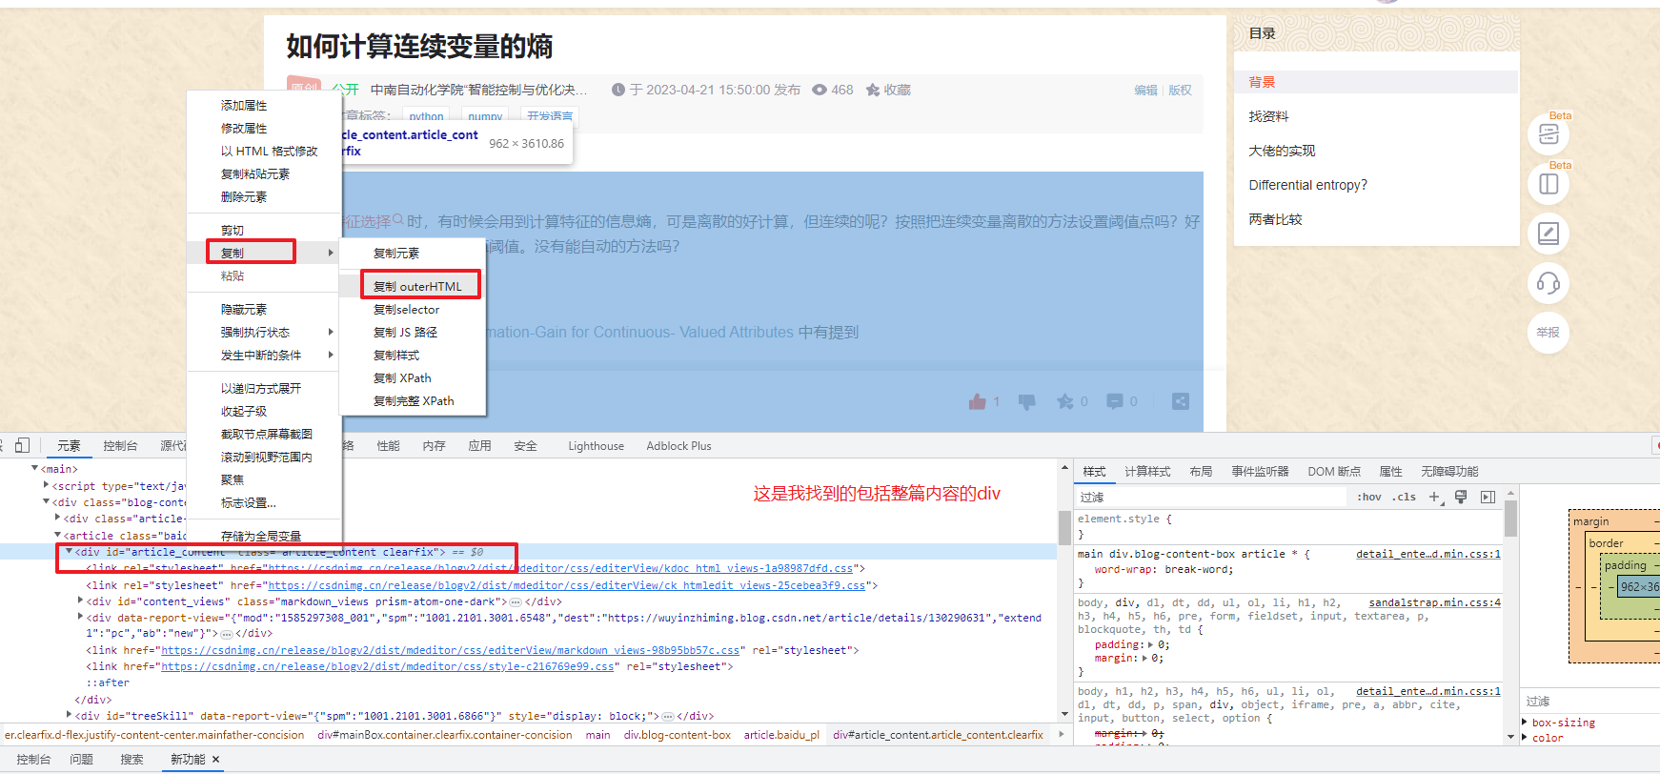Expand the div id="treeSkill" node
Viewport: 1660px width, 774px height.
tap(69, 715)
